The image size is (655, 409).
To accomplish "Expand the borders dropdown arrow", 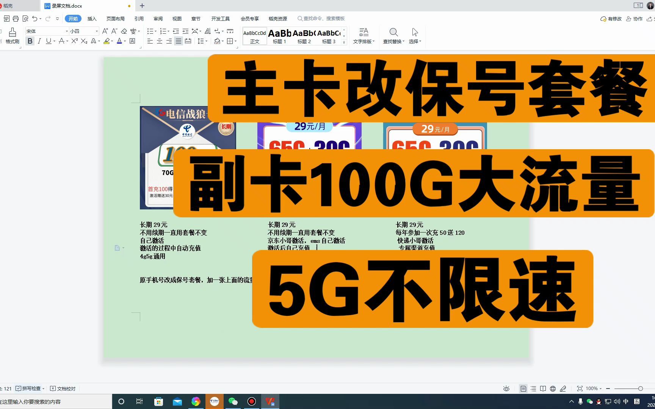I will (235, 41).
